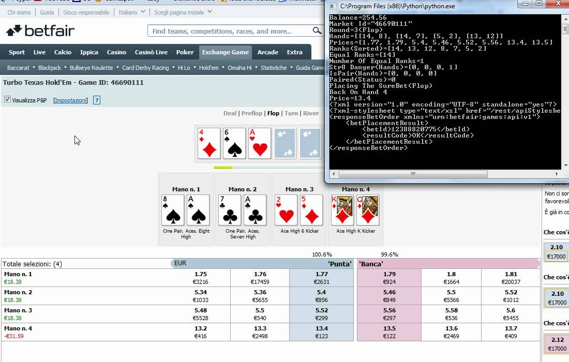Click the 8 of spades in Mano n. 1
569x362 pixels.
coord(173,210)
